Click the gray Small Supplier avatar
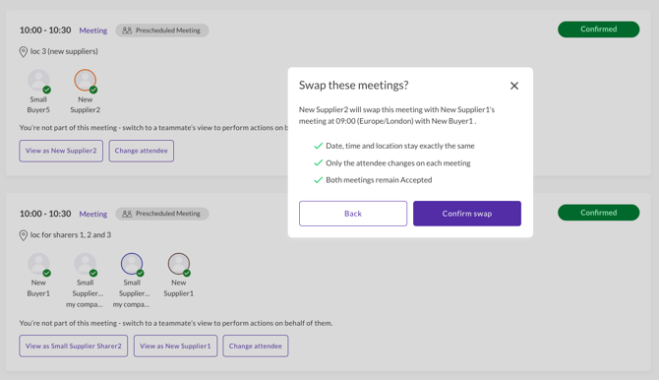659x380 pixels. [86, 264]
